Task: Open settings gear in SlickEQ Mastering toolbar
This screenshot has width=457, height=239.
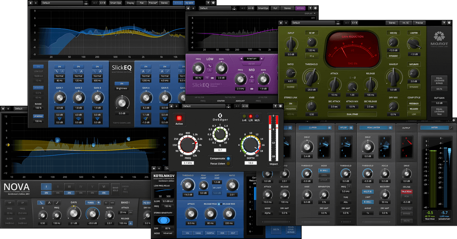Action: pos(213,3)
